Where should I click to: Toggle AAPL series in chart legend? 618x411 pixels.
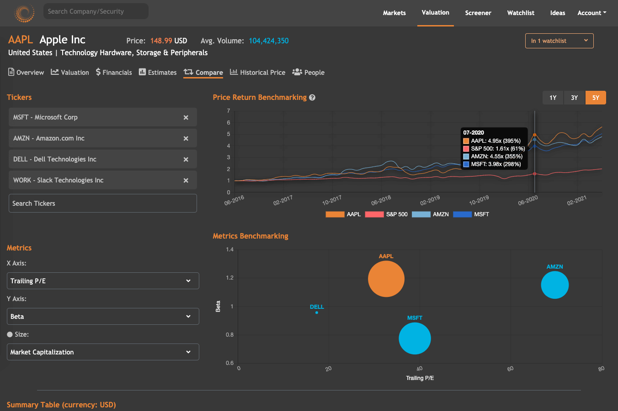343,214
